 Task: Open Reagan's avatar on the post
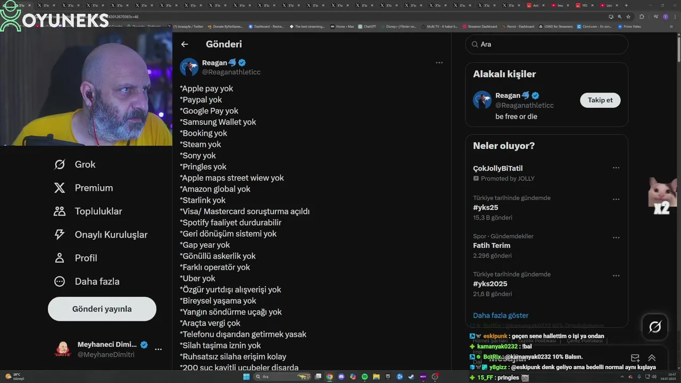point(189,67)
